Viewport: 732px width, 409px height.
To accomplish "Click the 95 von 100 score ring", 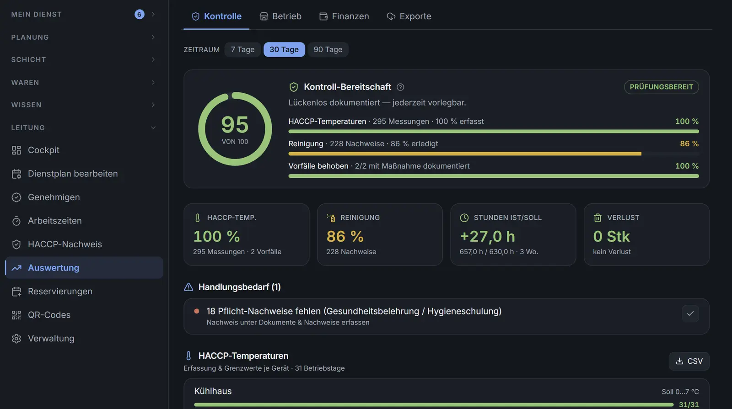I will tap(235, 129).
